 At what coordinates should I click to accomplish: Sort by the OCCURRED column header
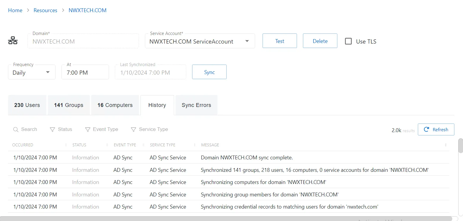[x=23, y=145]
